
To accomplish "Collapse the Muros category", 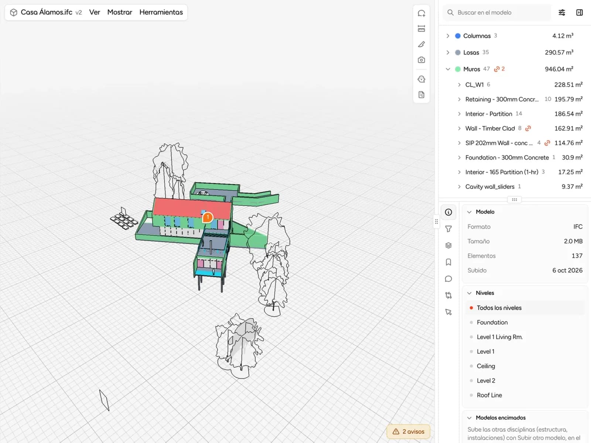I will click(448, 69).
